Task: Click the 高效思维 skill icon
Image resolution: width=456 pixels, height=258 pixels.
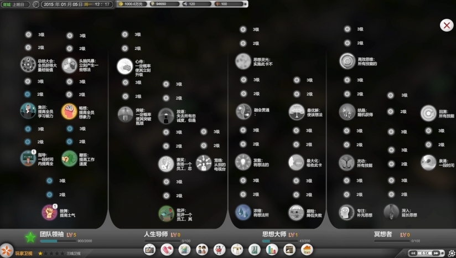Action: [347, 60]
